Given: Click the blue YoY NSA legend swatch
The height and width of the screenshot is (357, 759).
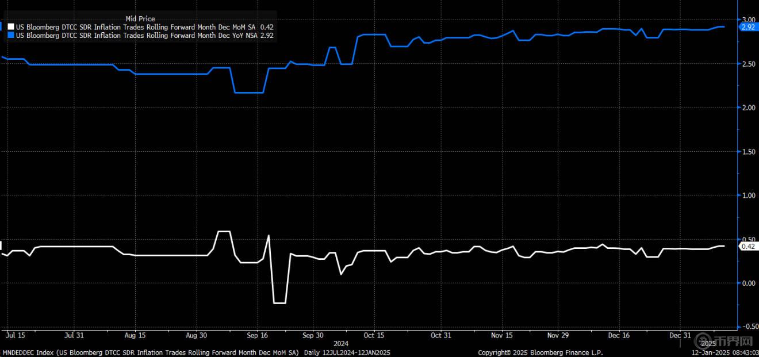Looking at the screenshot, I should point(11,35).
